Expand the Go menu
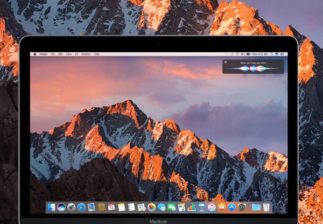Image resolution: width=323 pixels, height=224 pixels. pyautogui.click(x=76, y=54)
